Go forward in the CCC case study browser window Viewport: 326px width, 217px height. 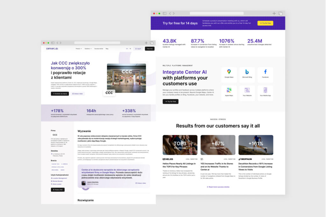point(60,43)
